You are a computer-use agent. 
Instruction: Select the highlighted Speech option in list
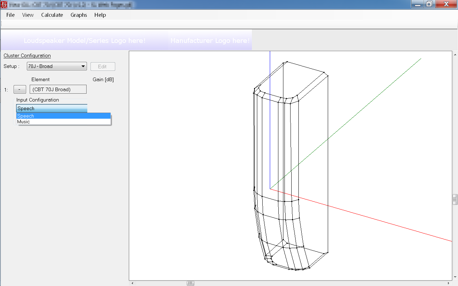26,116
